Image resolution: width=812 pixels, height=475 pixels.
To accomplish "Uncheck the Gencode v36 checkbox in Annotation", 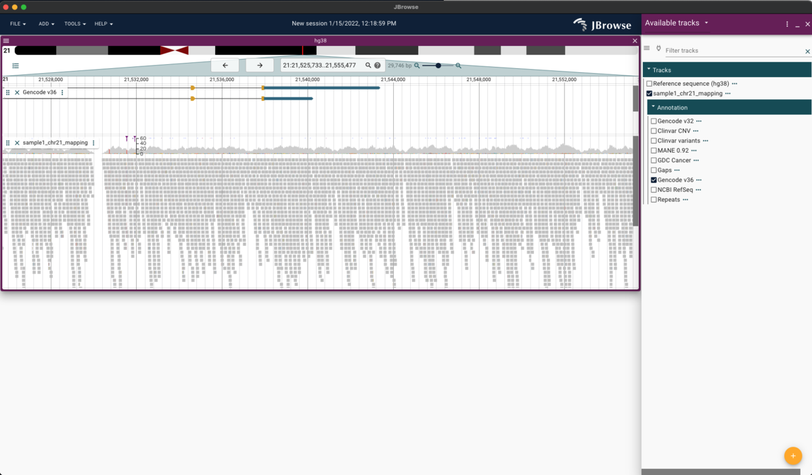I will pos(654,180).
